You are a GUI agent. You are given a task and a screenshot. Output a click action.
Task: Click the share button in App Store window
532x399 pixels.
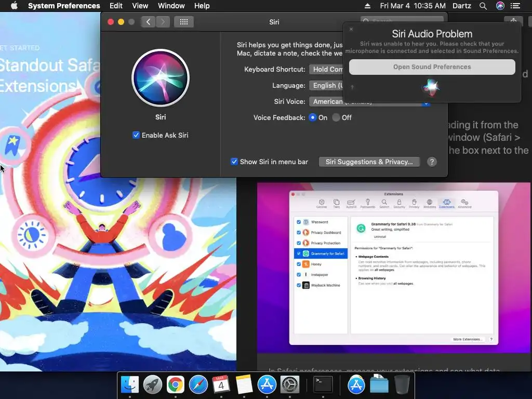tap(513, 21)
